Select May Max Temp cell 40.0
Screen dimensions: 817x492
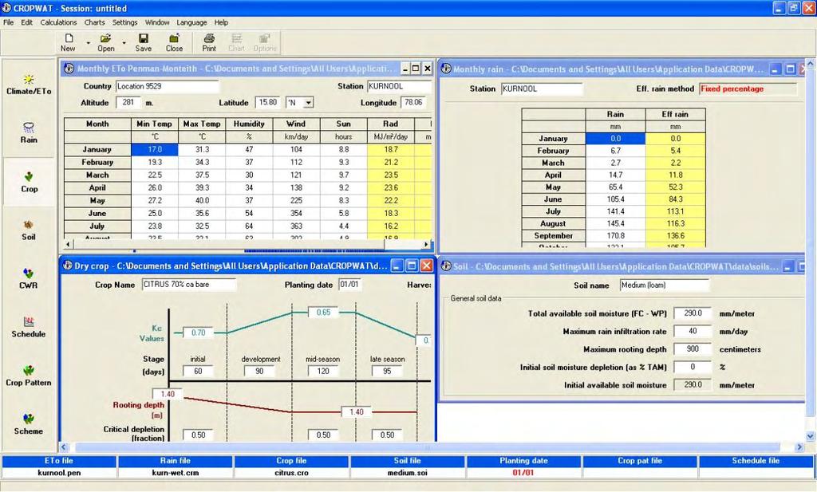point(202,200)
